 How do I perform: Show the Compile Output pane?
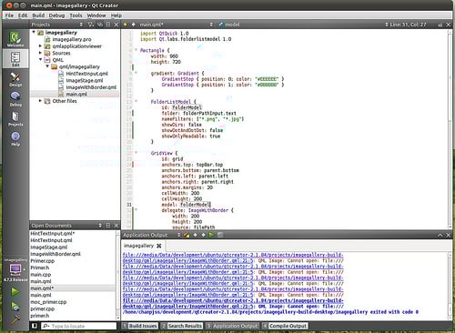click(285, 326)
